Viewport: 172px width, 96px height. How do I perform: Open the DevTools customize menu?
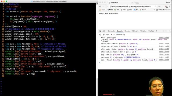click(166, 31)
